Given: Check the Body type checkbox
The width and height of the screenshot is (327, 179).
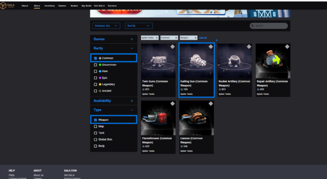Looking at the screenshot, I should click(95, 146).
